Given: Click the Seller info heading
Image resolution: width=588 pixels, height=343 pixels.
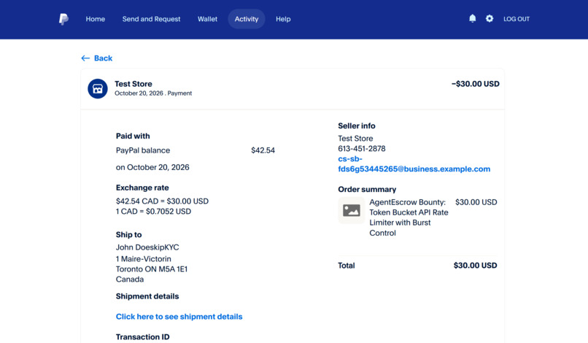Looking at the screenshot, I should coord(357,126).
